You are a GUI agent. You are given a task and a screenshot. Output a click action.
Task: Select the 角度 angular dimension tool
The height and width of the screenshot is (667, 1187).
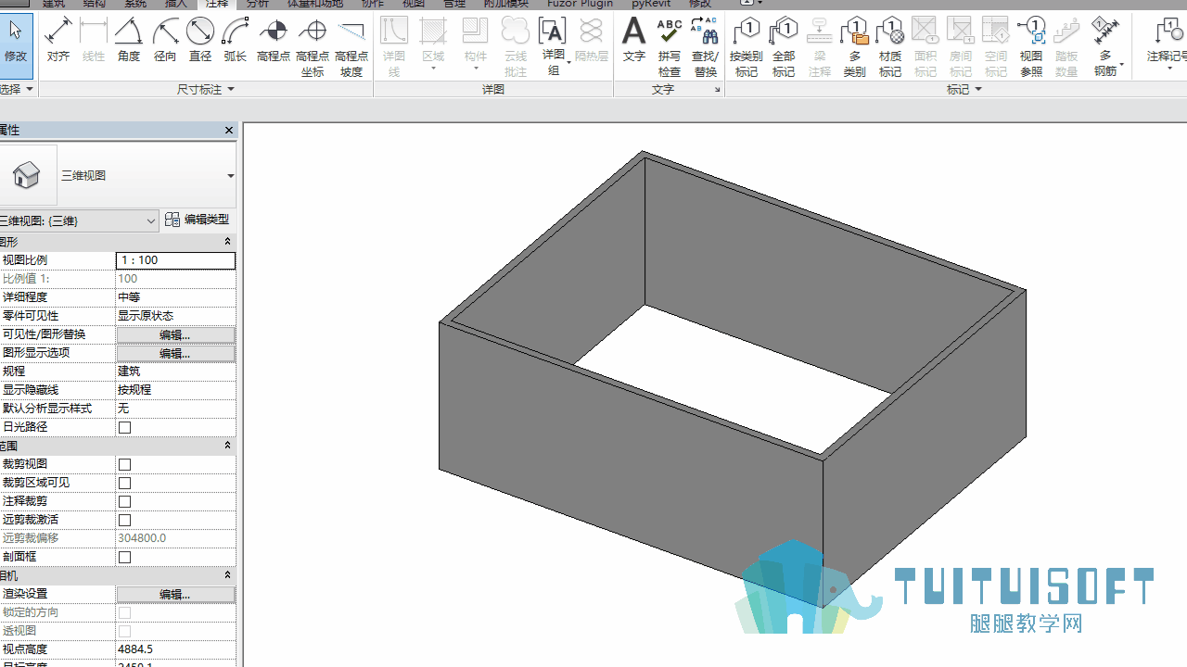129,41
